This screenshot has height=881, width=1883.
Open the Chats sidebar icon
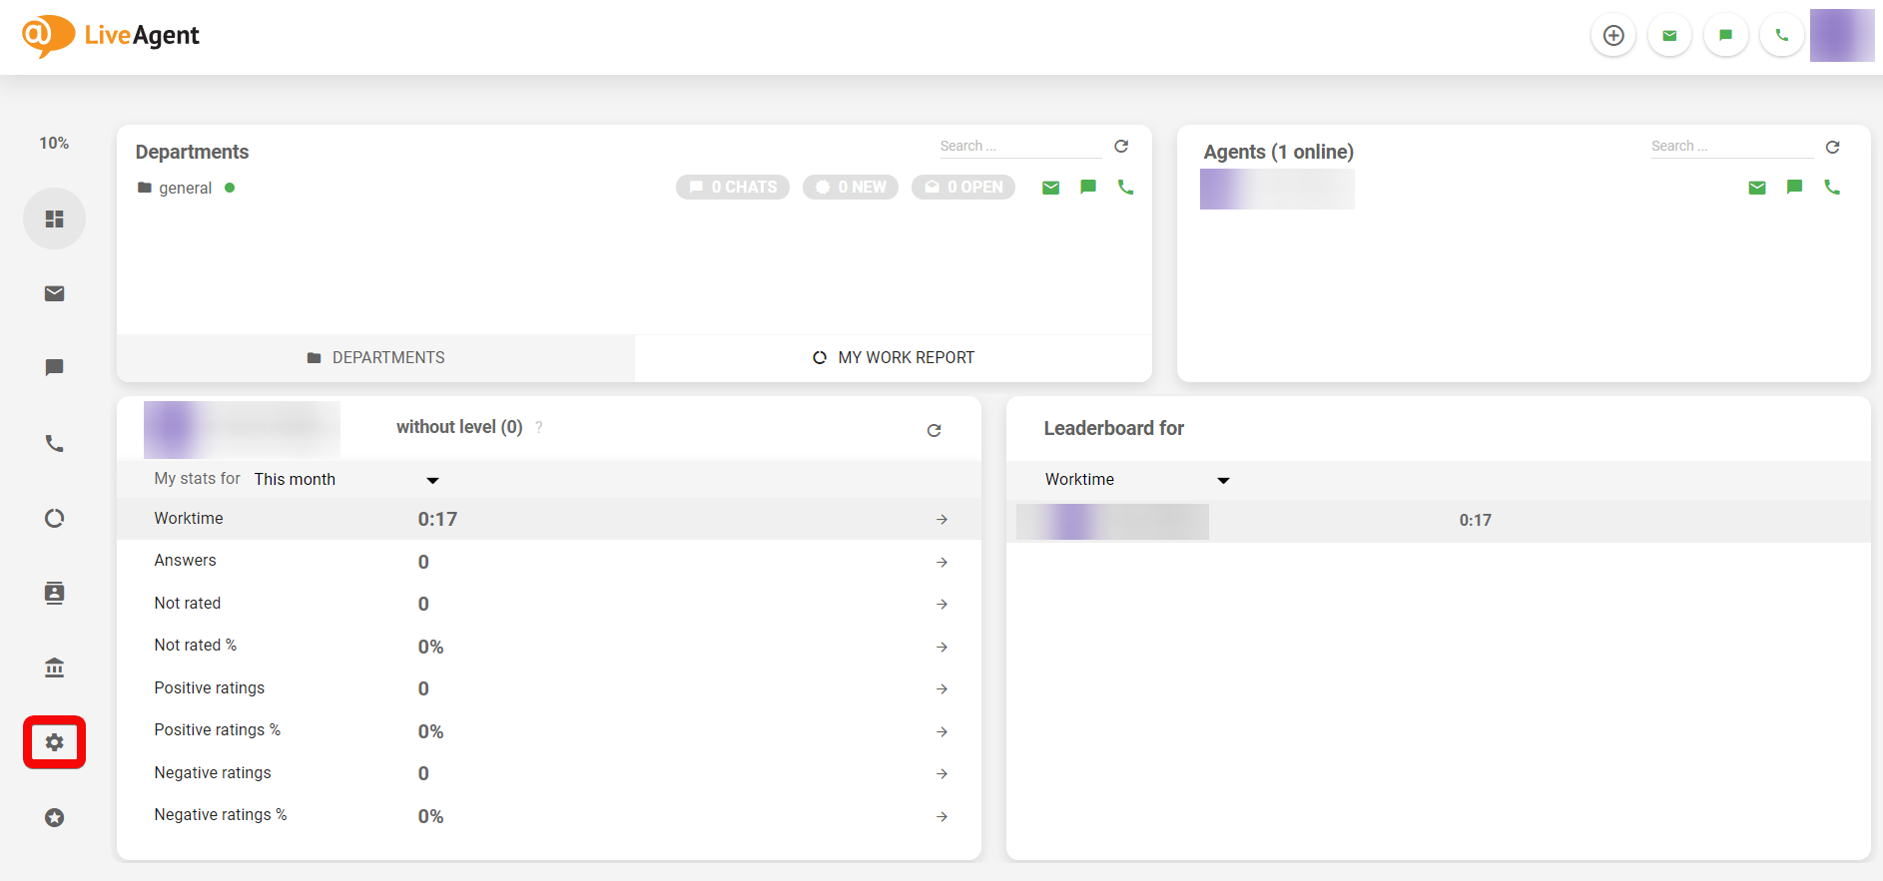point(54,368)
